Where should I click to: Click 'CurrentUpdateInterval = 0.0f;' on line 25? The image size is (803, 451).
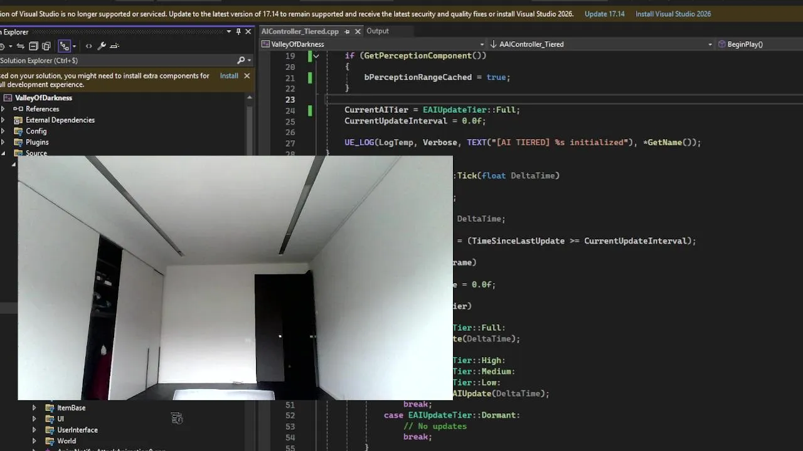(415, 121)
